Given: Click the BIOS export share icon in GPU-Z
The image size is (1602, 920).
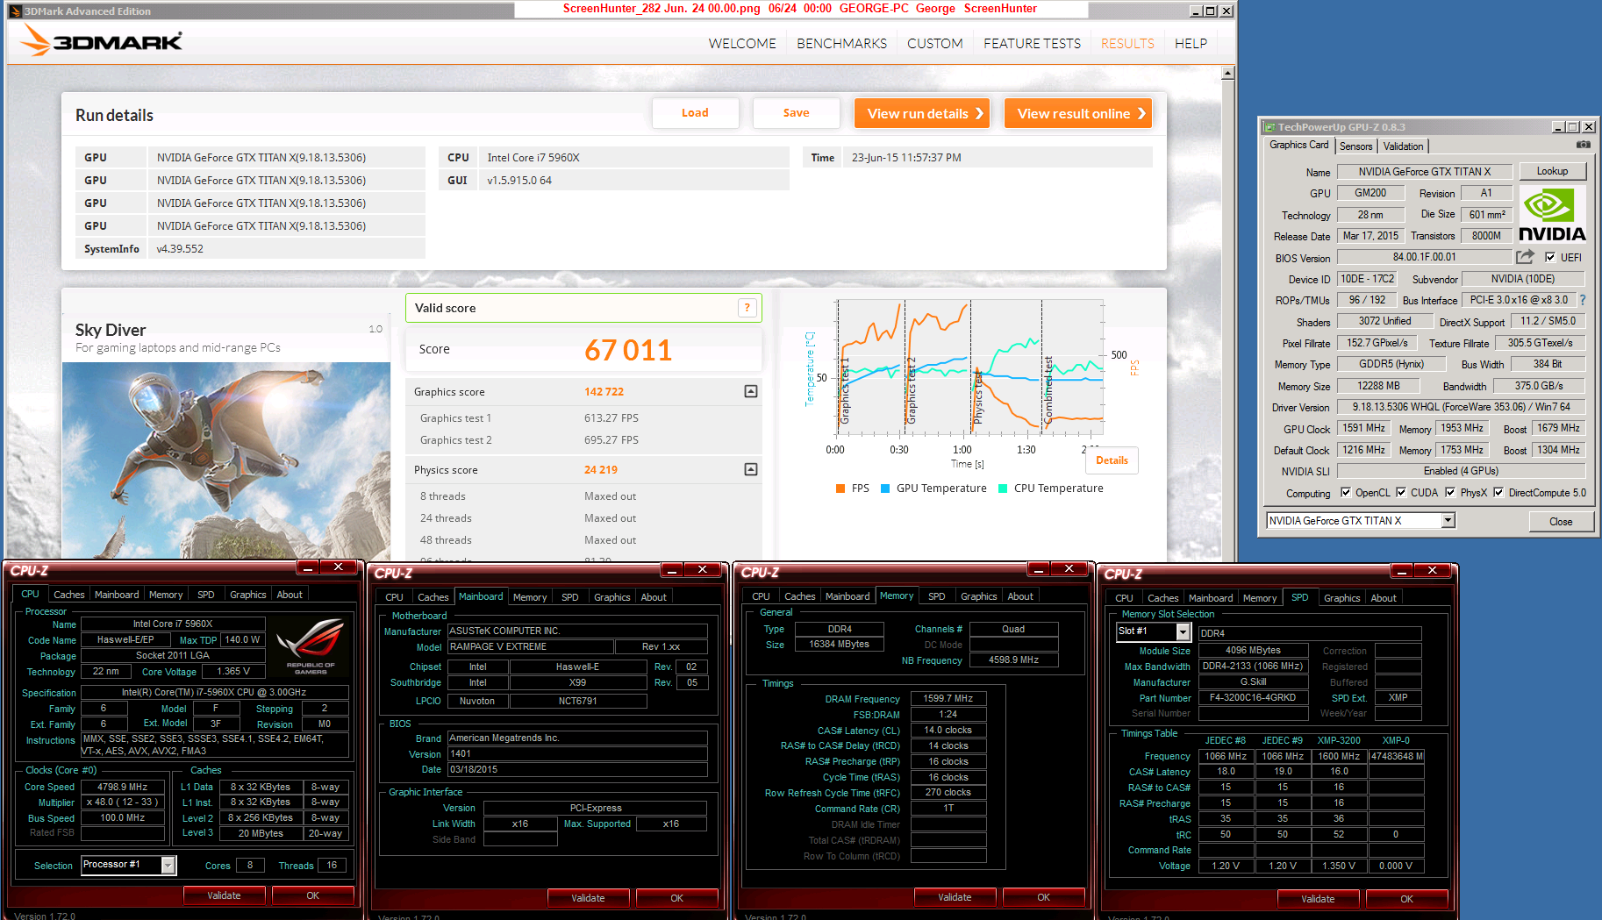Looking at the screenshot, I should point(1526,257).
